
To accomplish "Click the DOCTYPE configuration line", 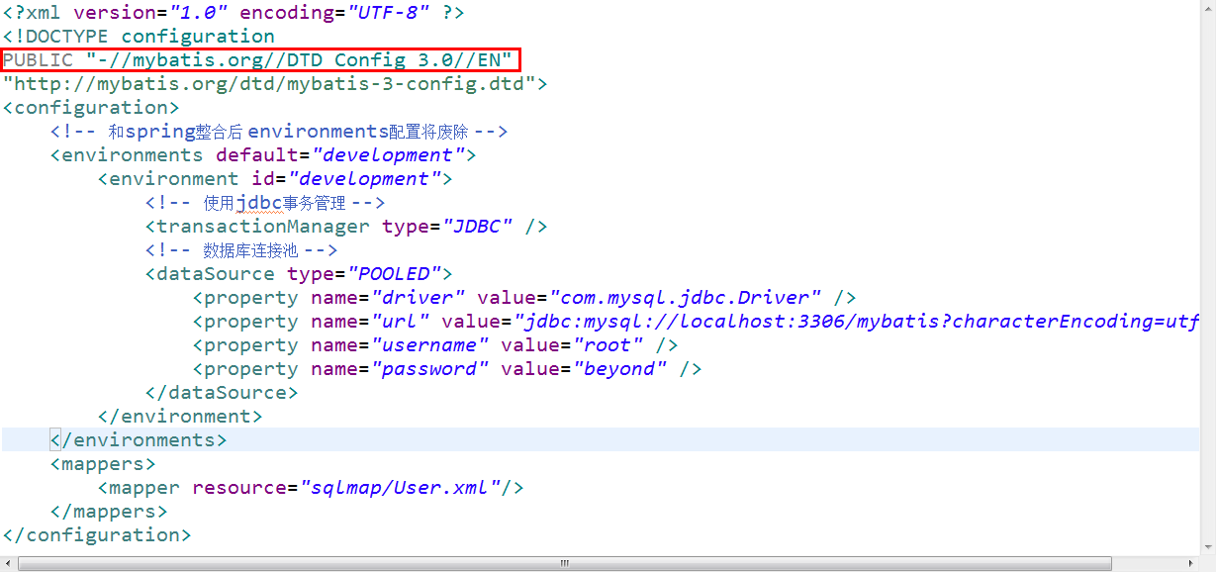I will [139, 37].
